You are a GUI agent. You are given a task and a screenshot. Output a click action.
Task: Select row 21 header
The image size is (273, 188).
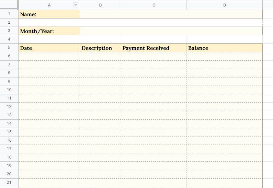click(9, 182)
